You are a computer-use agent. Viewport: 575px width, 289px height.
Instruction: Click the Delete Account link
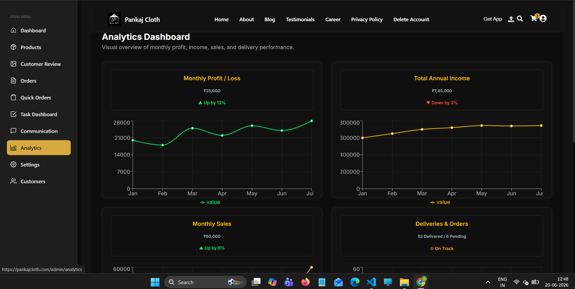(x=411, y=19)
